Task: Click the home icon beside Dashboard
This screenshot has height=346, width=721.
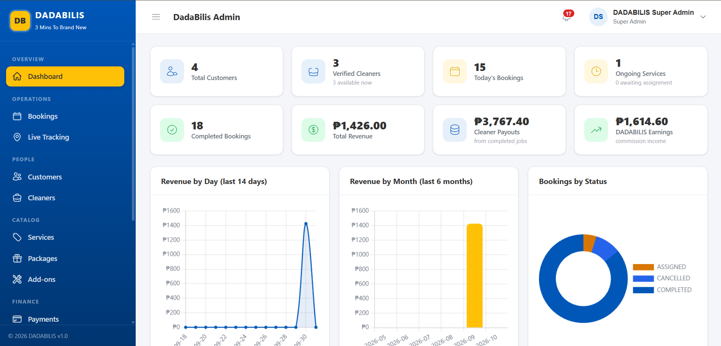Action: [17, 76]
